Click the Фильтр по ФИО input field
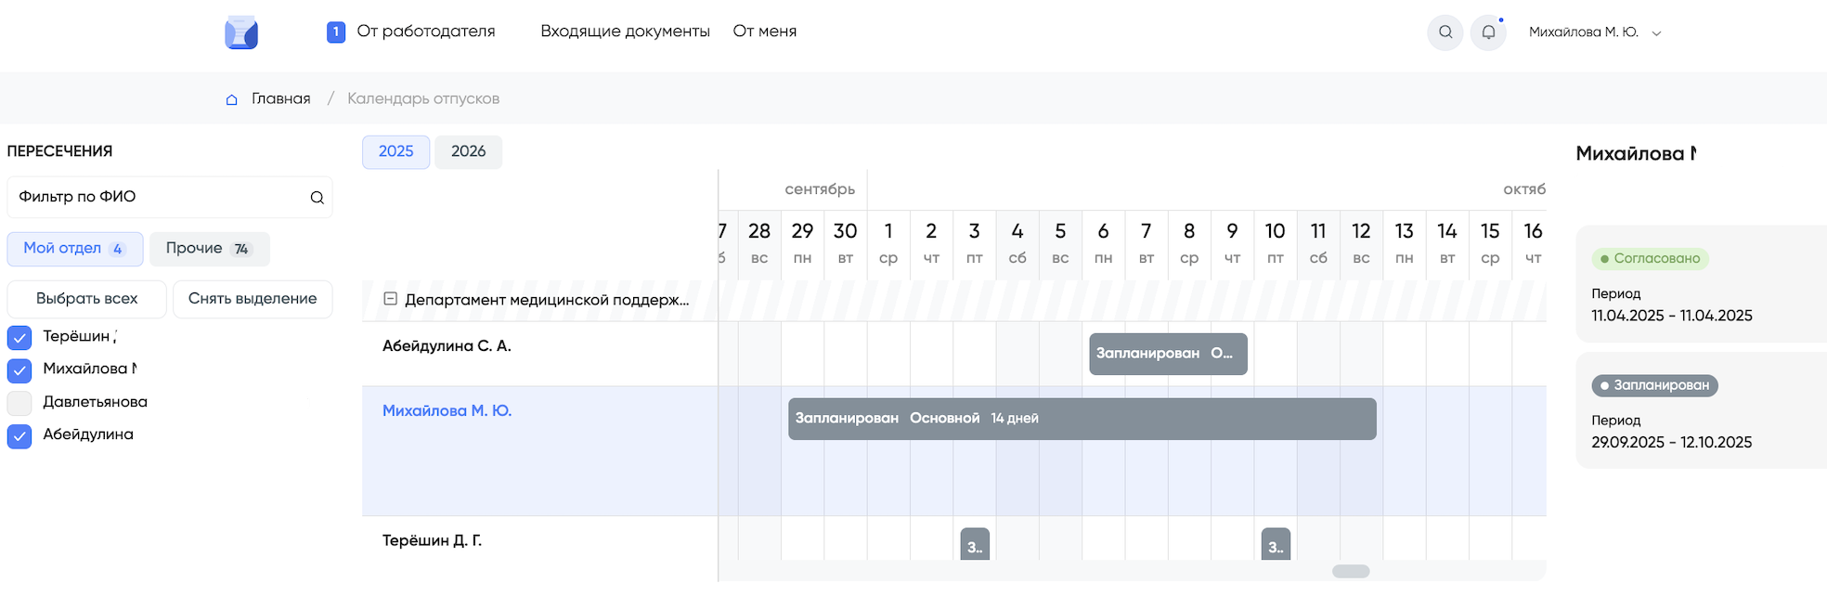This screenshot has width=1827, height=596. click(x=158, y=197)
